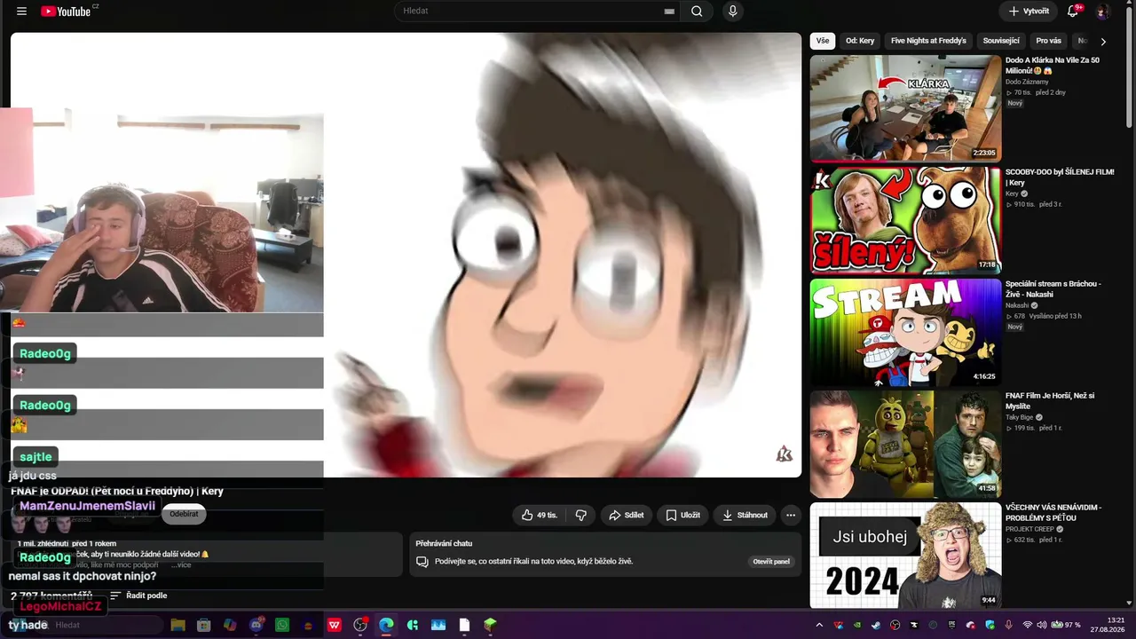Like the video with thumbs up

tap(540, 515)
